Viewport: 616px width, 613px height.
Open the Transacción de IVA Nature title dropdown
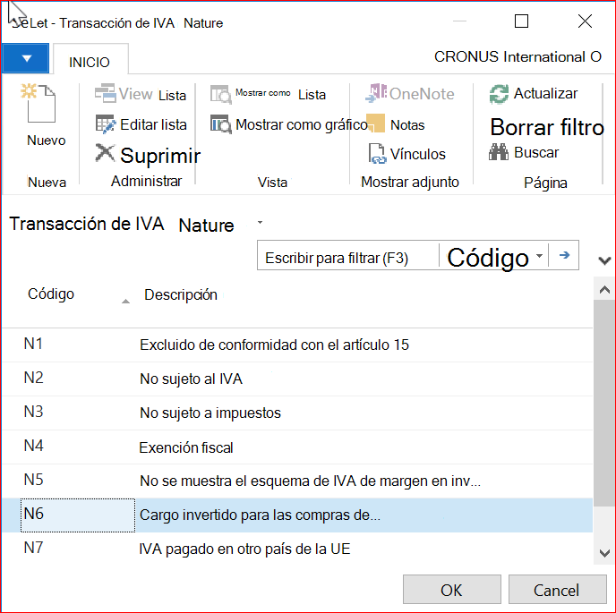260,222
